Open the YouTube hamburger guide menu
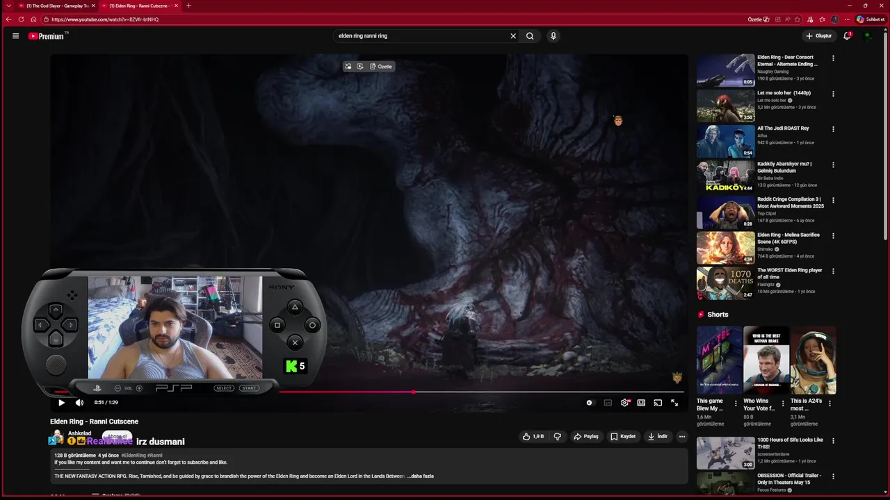 click(15, 36)
